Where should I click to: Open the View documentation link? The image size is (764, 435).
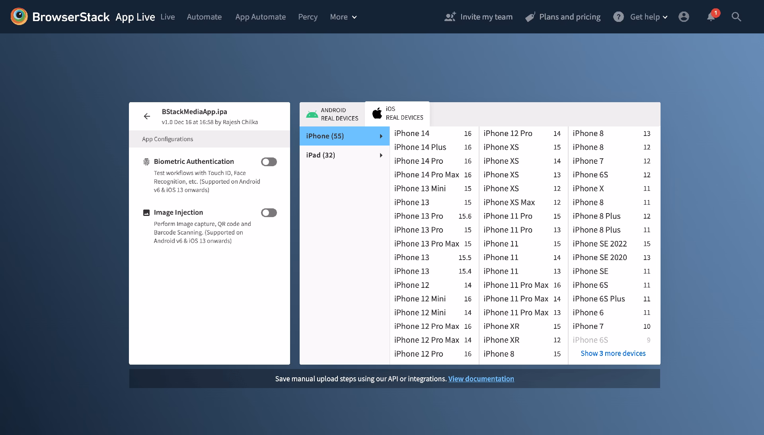click(481, 379)
